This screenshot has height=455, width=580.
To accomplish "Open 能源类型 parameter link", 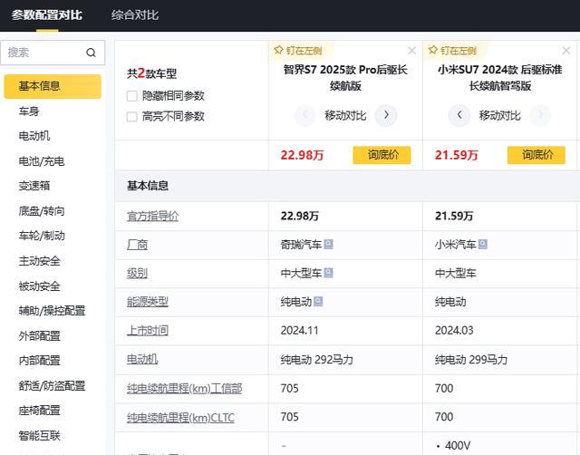I will (x=147, y=302).
